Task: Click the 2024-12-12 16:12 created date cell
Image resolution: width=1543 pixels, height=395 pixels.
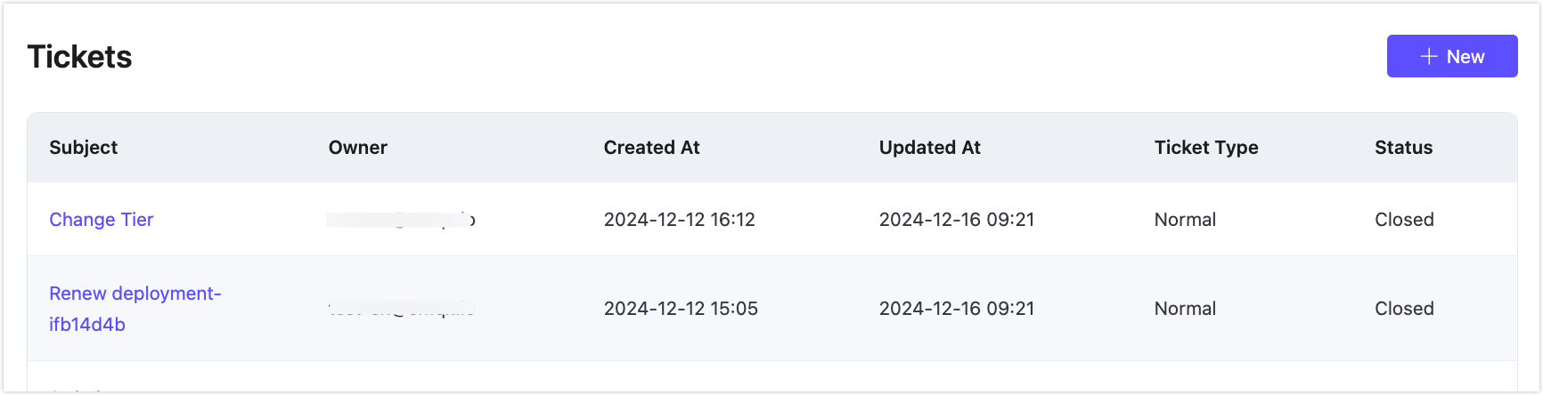Action: (x=680, y=220)
